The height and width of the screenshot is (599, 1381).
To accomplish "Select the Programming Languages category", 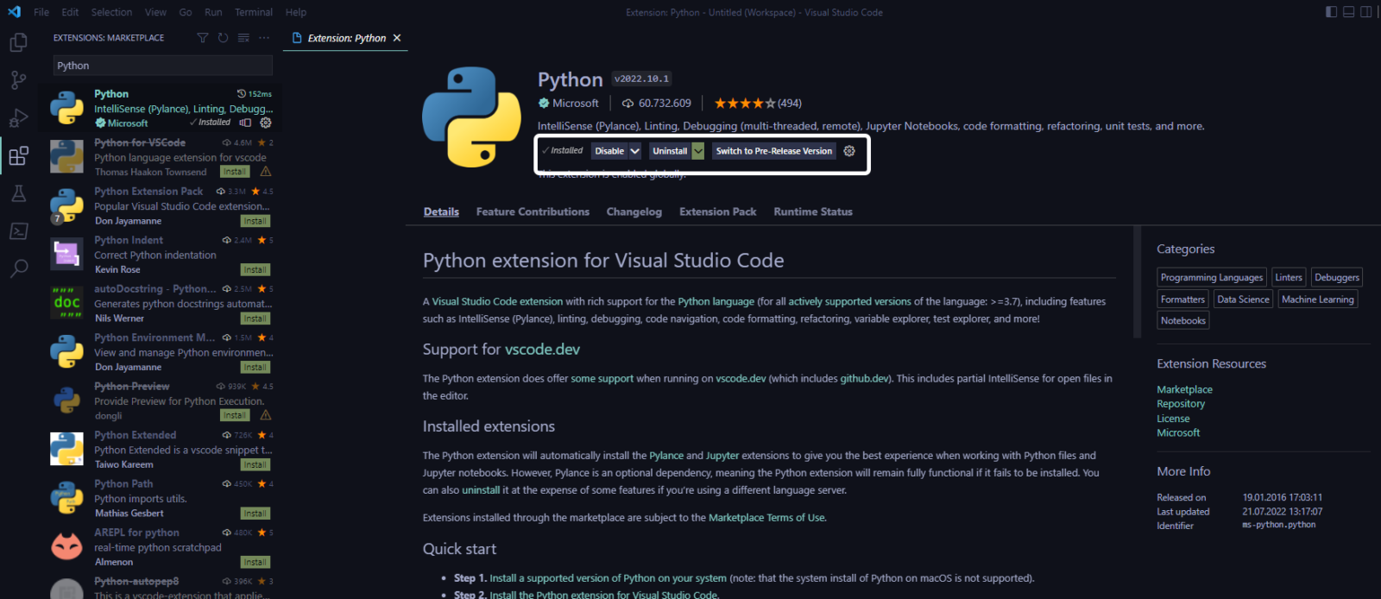I will pos(1212,277).
